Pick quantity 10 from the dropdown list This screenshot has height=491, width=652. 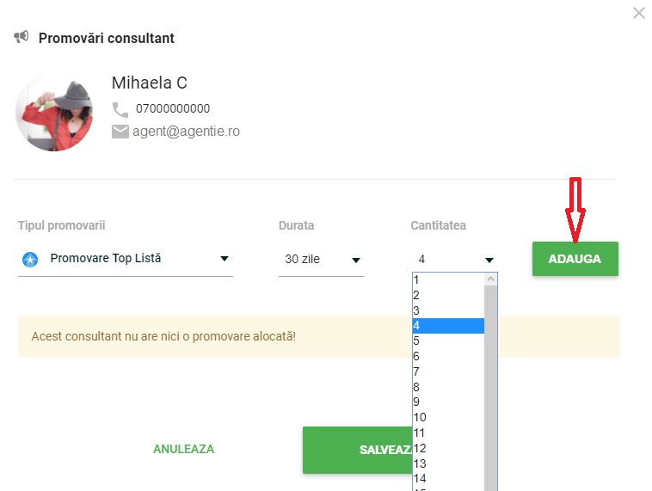coord(448,417)
